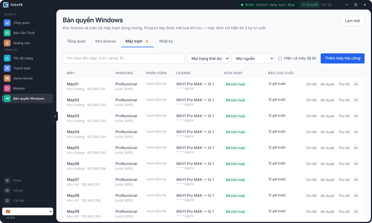
Task: Click Ẩn for May06
Action: [x=356, y=164]
